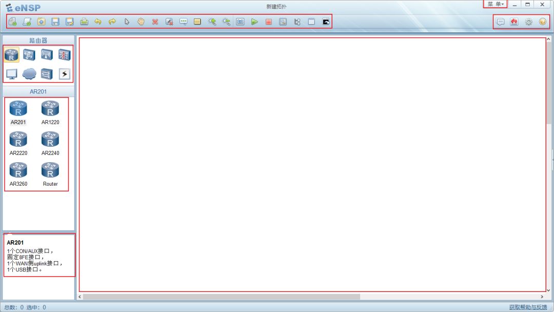Toggle the grid display icon
Viewport: 554px width, 312px height.
click(x=311, y=22)
